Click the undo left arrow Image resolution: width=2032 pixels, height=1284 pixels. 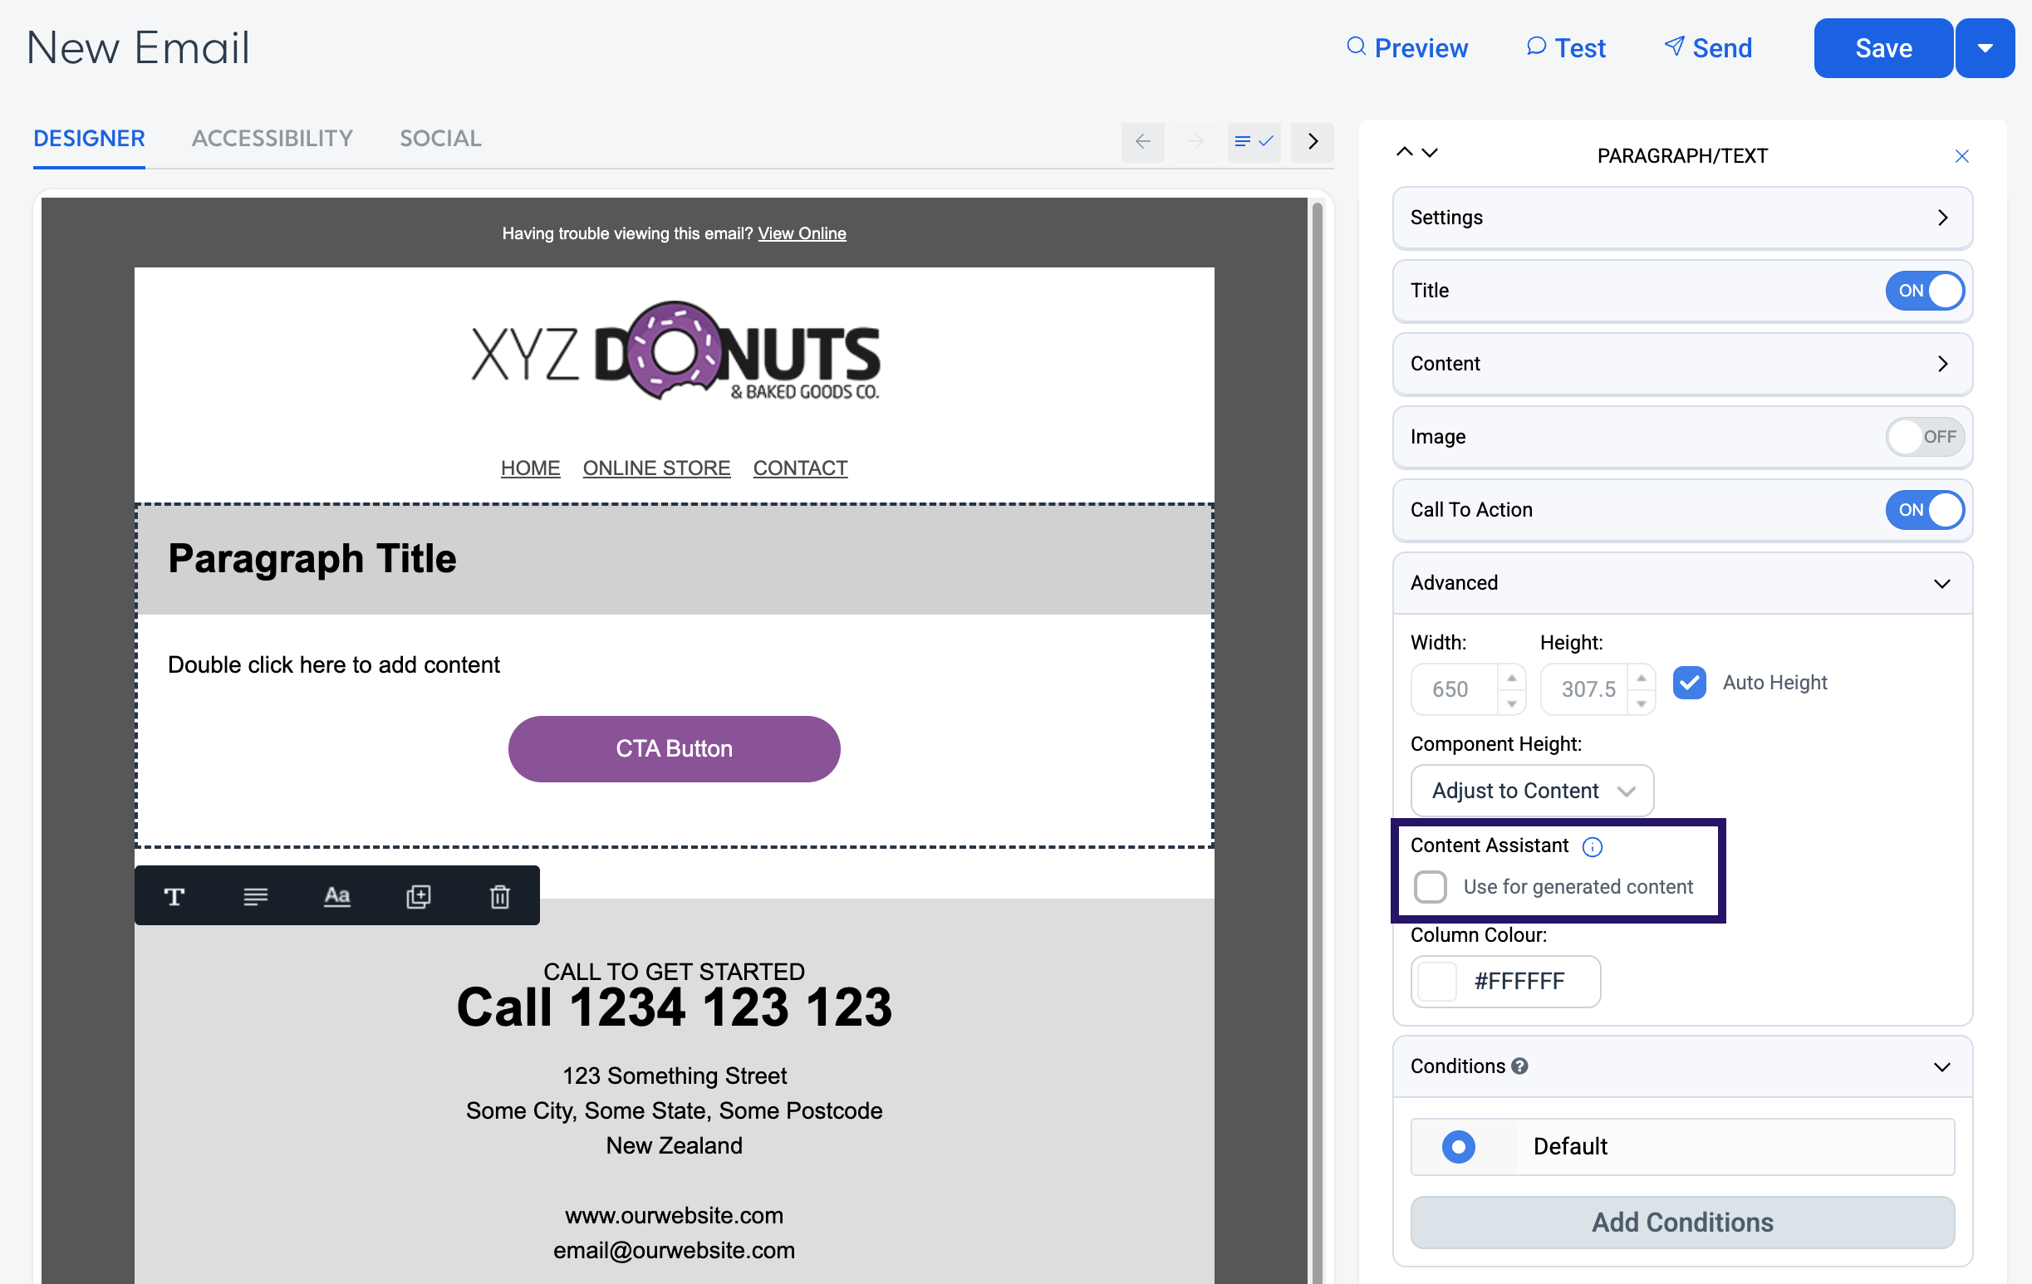tap(1142, 142)
